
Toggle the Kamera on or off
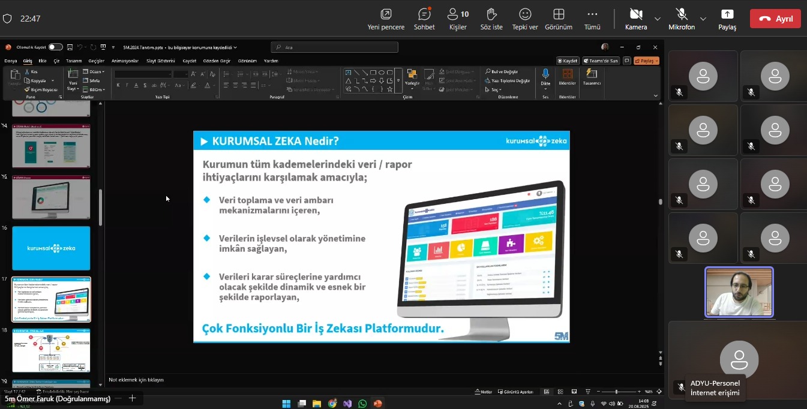click(636, 19)
